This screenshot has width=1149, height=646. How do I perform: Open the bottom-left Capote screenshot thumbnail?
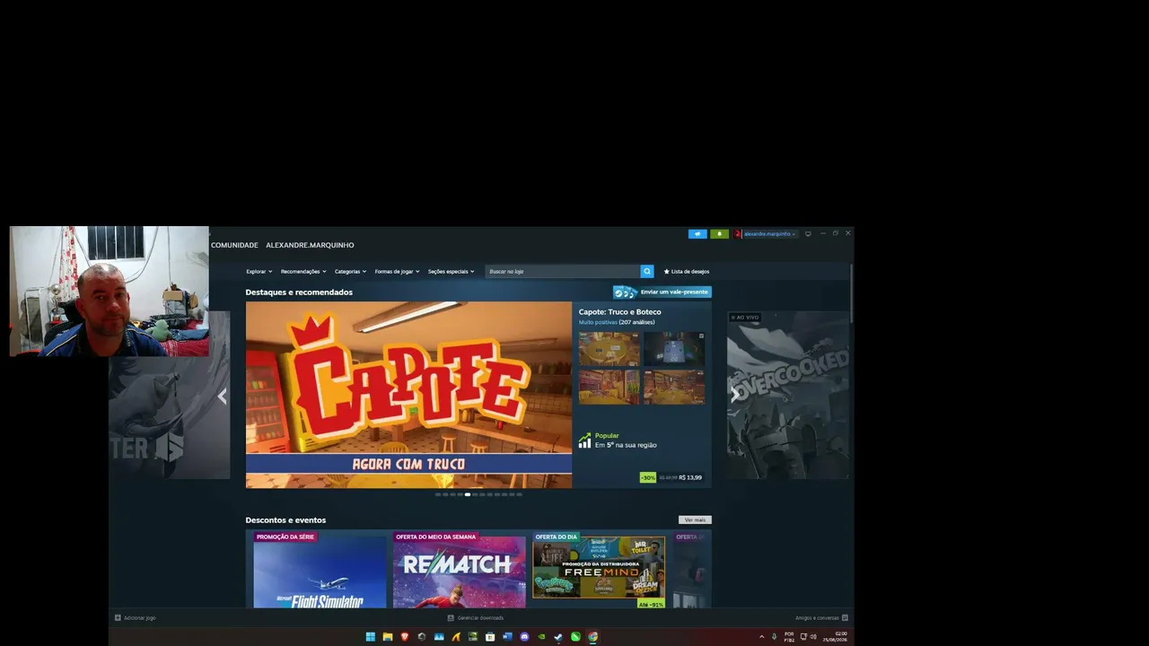coord(609,388)
